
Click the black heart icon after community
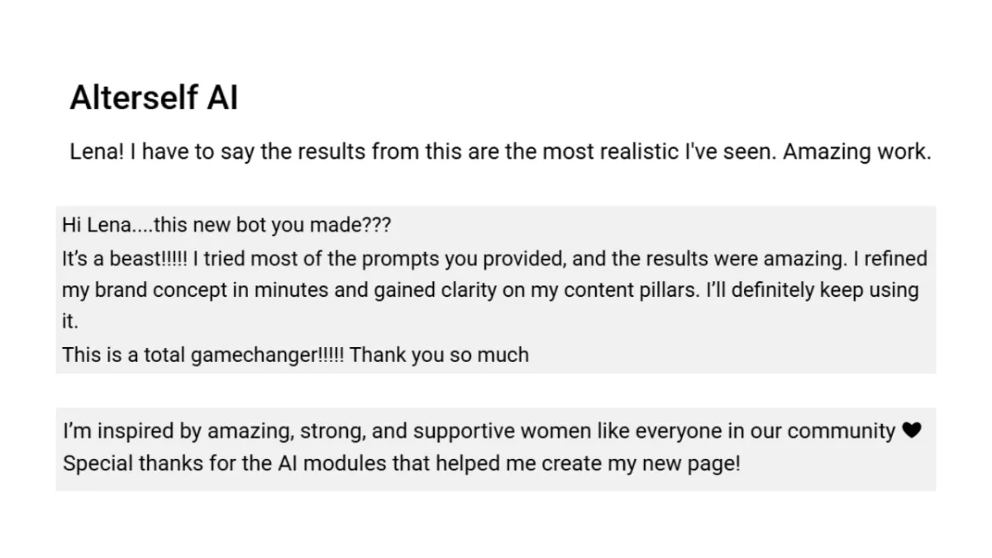(x=911, y=431)
